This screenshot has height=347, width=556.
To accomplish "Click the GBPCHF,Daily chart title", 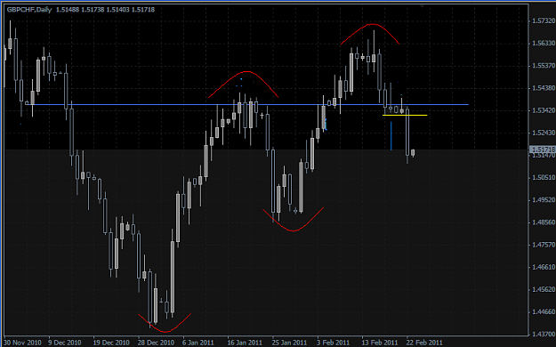I will click(29, 10).
